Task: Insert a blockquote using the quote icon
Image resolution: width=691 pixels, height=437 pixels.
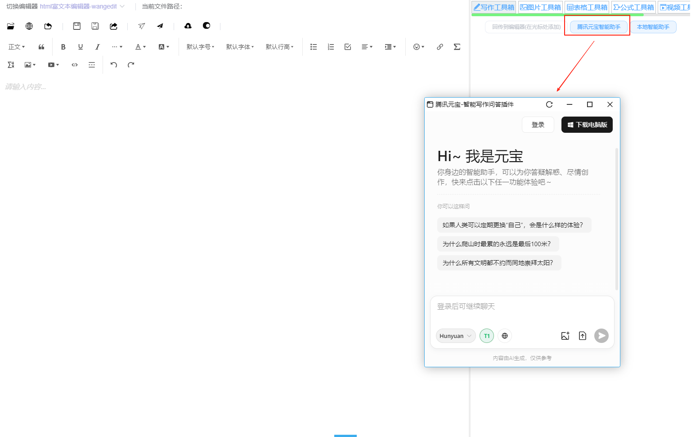Action: (41, 47)
